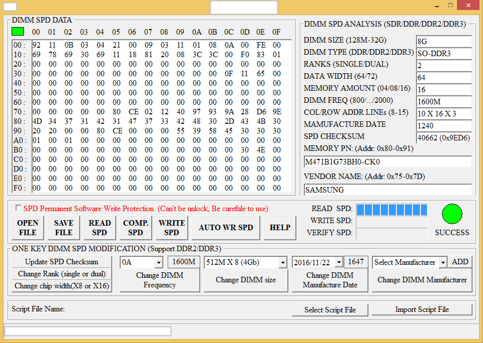The image size is (483, 343).
Task: Click Change DIMM Manufacturer button
Action: click(x=422, y=280)
